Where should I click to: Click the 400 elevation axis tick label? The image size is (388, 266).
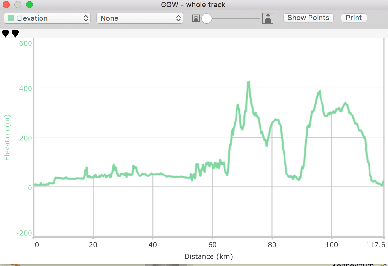(25, 88)
